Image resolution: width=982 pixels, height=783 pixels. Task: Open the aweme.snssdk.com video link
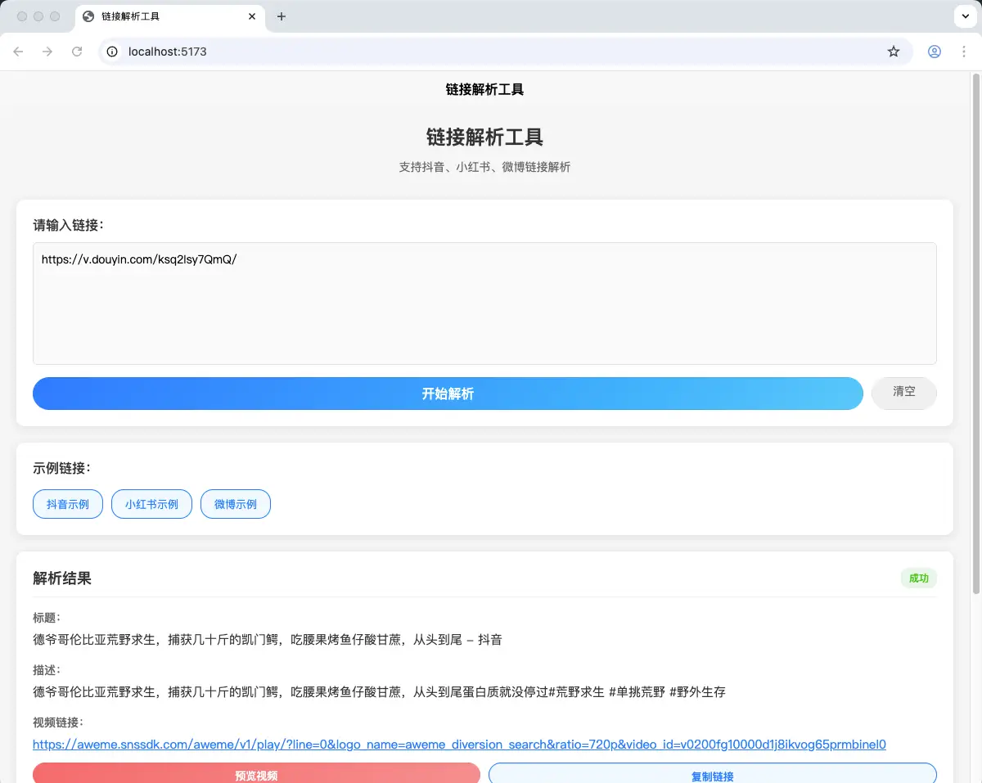pos(459,745)
